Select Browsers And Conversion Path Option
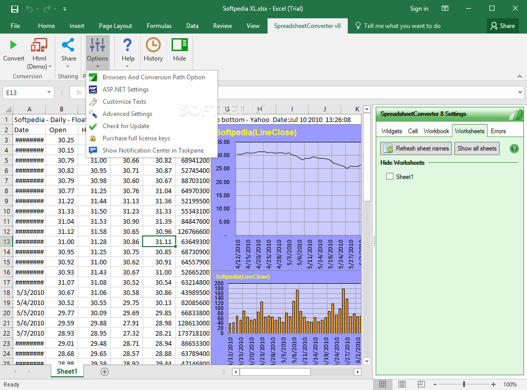This screenshot has height=390, width=527. point(152,77)
